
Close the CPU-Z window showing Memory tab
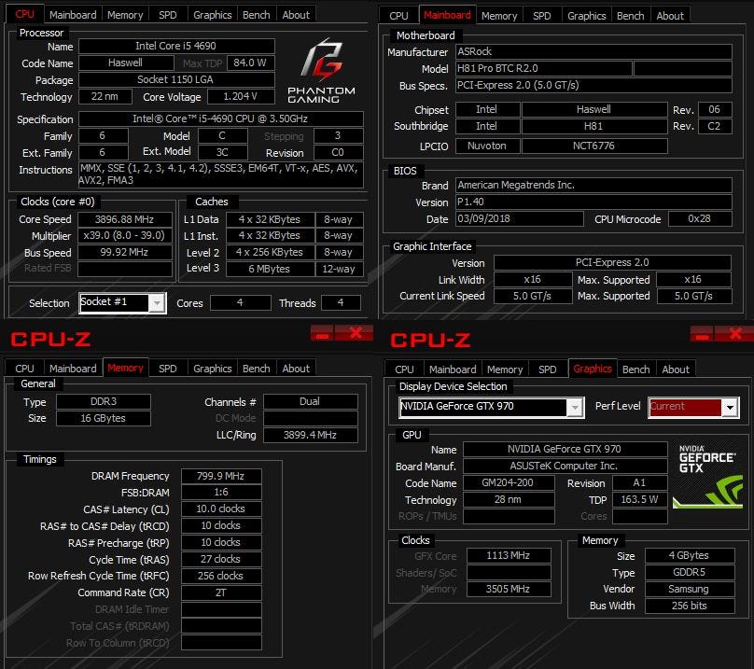[356, 334]
